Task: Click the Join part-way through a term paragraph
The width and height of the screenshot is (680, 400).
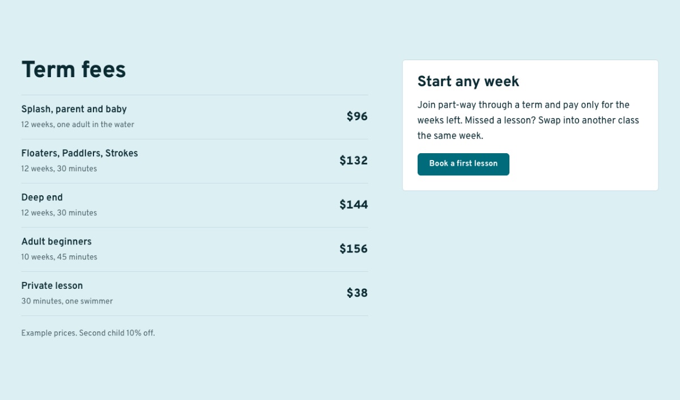Action: pyautogui.click(x=528, y=120)
